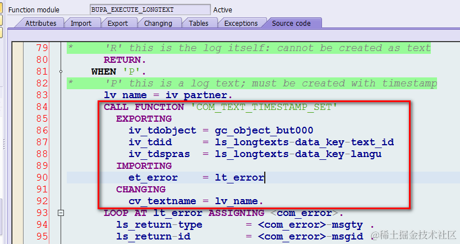Click the fold marker at line 81
The width and height of the screenshot is (460, 244).
[61, 72]
